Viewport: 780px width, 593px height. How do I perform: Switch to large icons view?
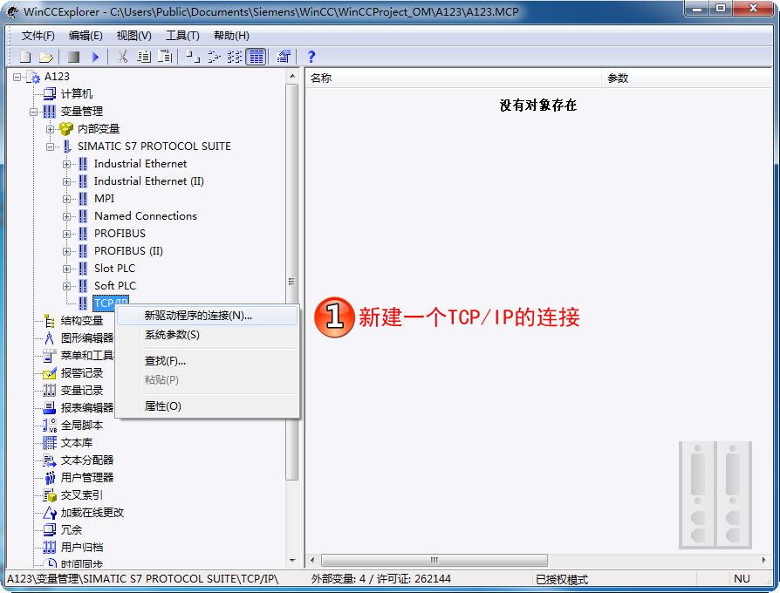[x=193, y=57]
